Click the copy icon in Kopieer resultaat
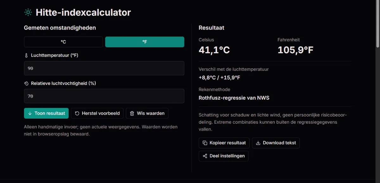380x183 pixels. click(x=205, y=143)
